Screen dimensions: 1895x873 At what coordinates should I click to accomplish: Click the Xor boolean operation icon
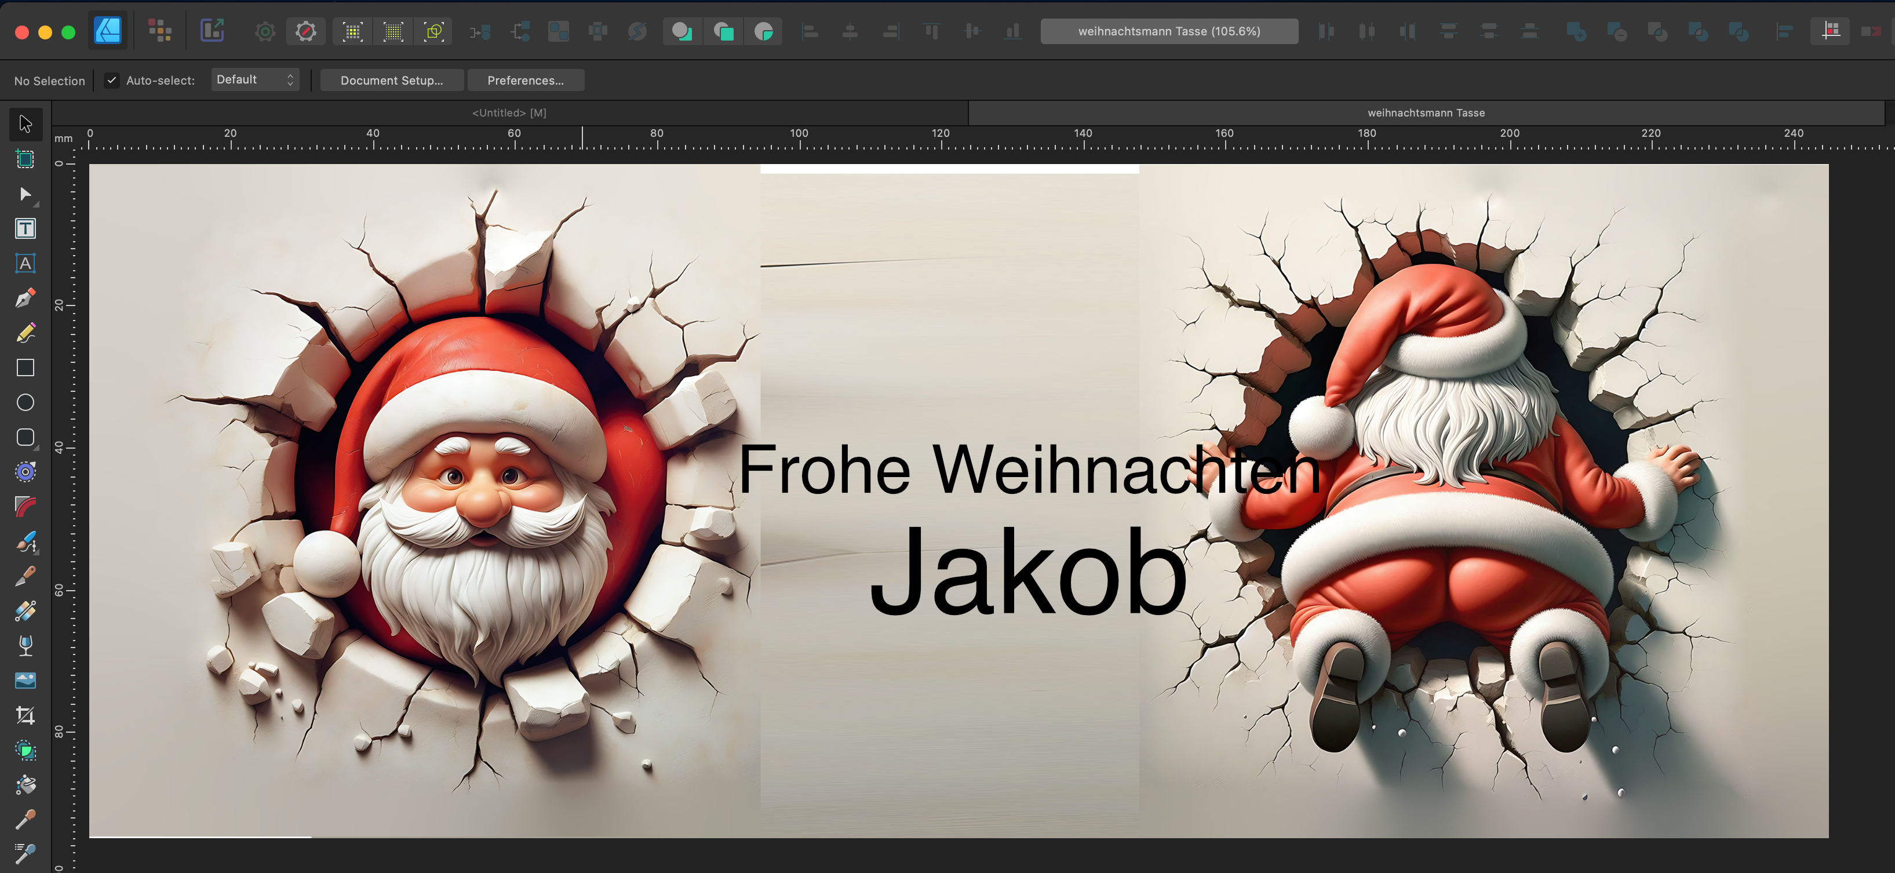[1697, 32]
